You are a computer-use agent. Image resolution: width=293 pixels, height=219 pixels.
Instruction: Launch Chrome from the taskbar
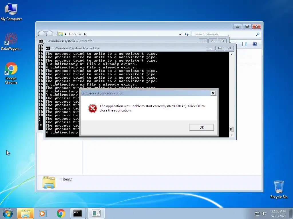(61, 213)
